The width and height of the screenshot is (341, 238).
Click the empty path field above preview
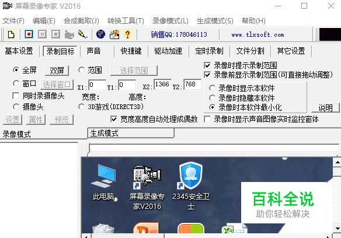pos(214,148)
